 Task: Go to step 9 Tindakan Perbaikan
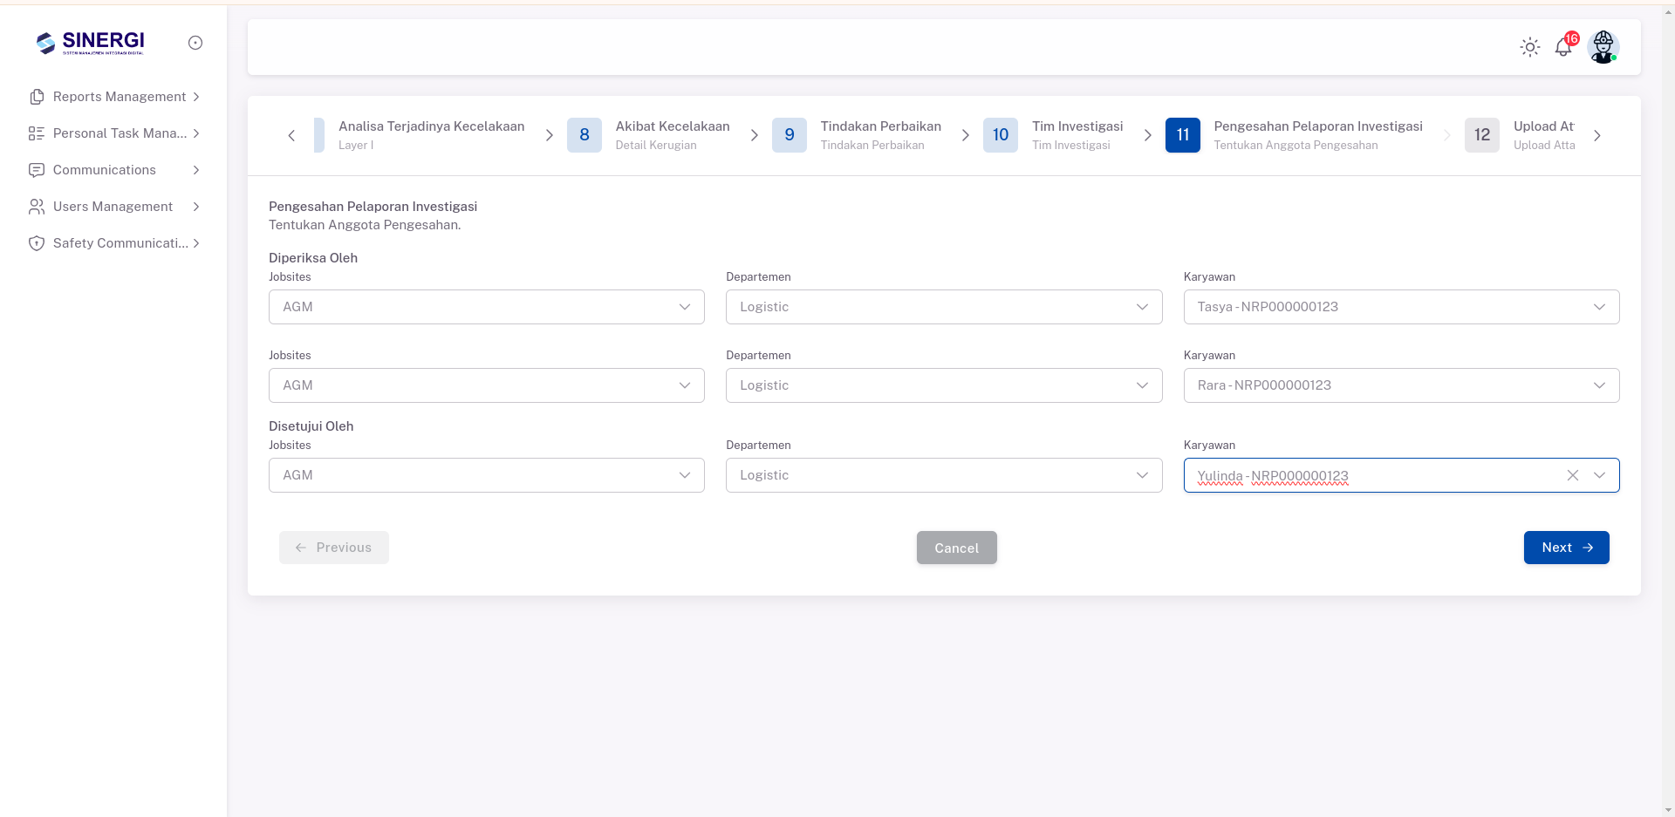(x=857, y=135)
